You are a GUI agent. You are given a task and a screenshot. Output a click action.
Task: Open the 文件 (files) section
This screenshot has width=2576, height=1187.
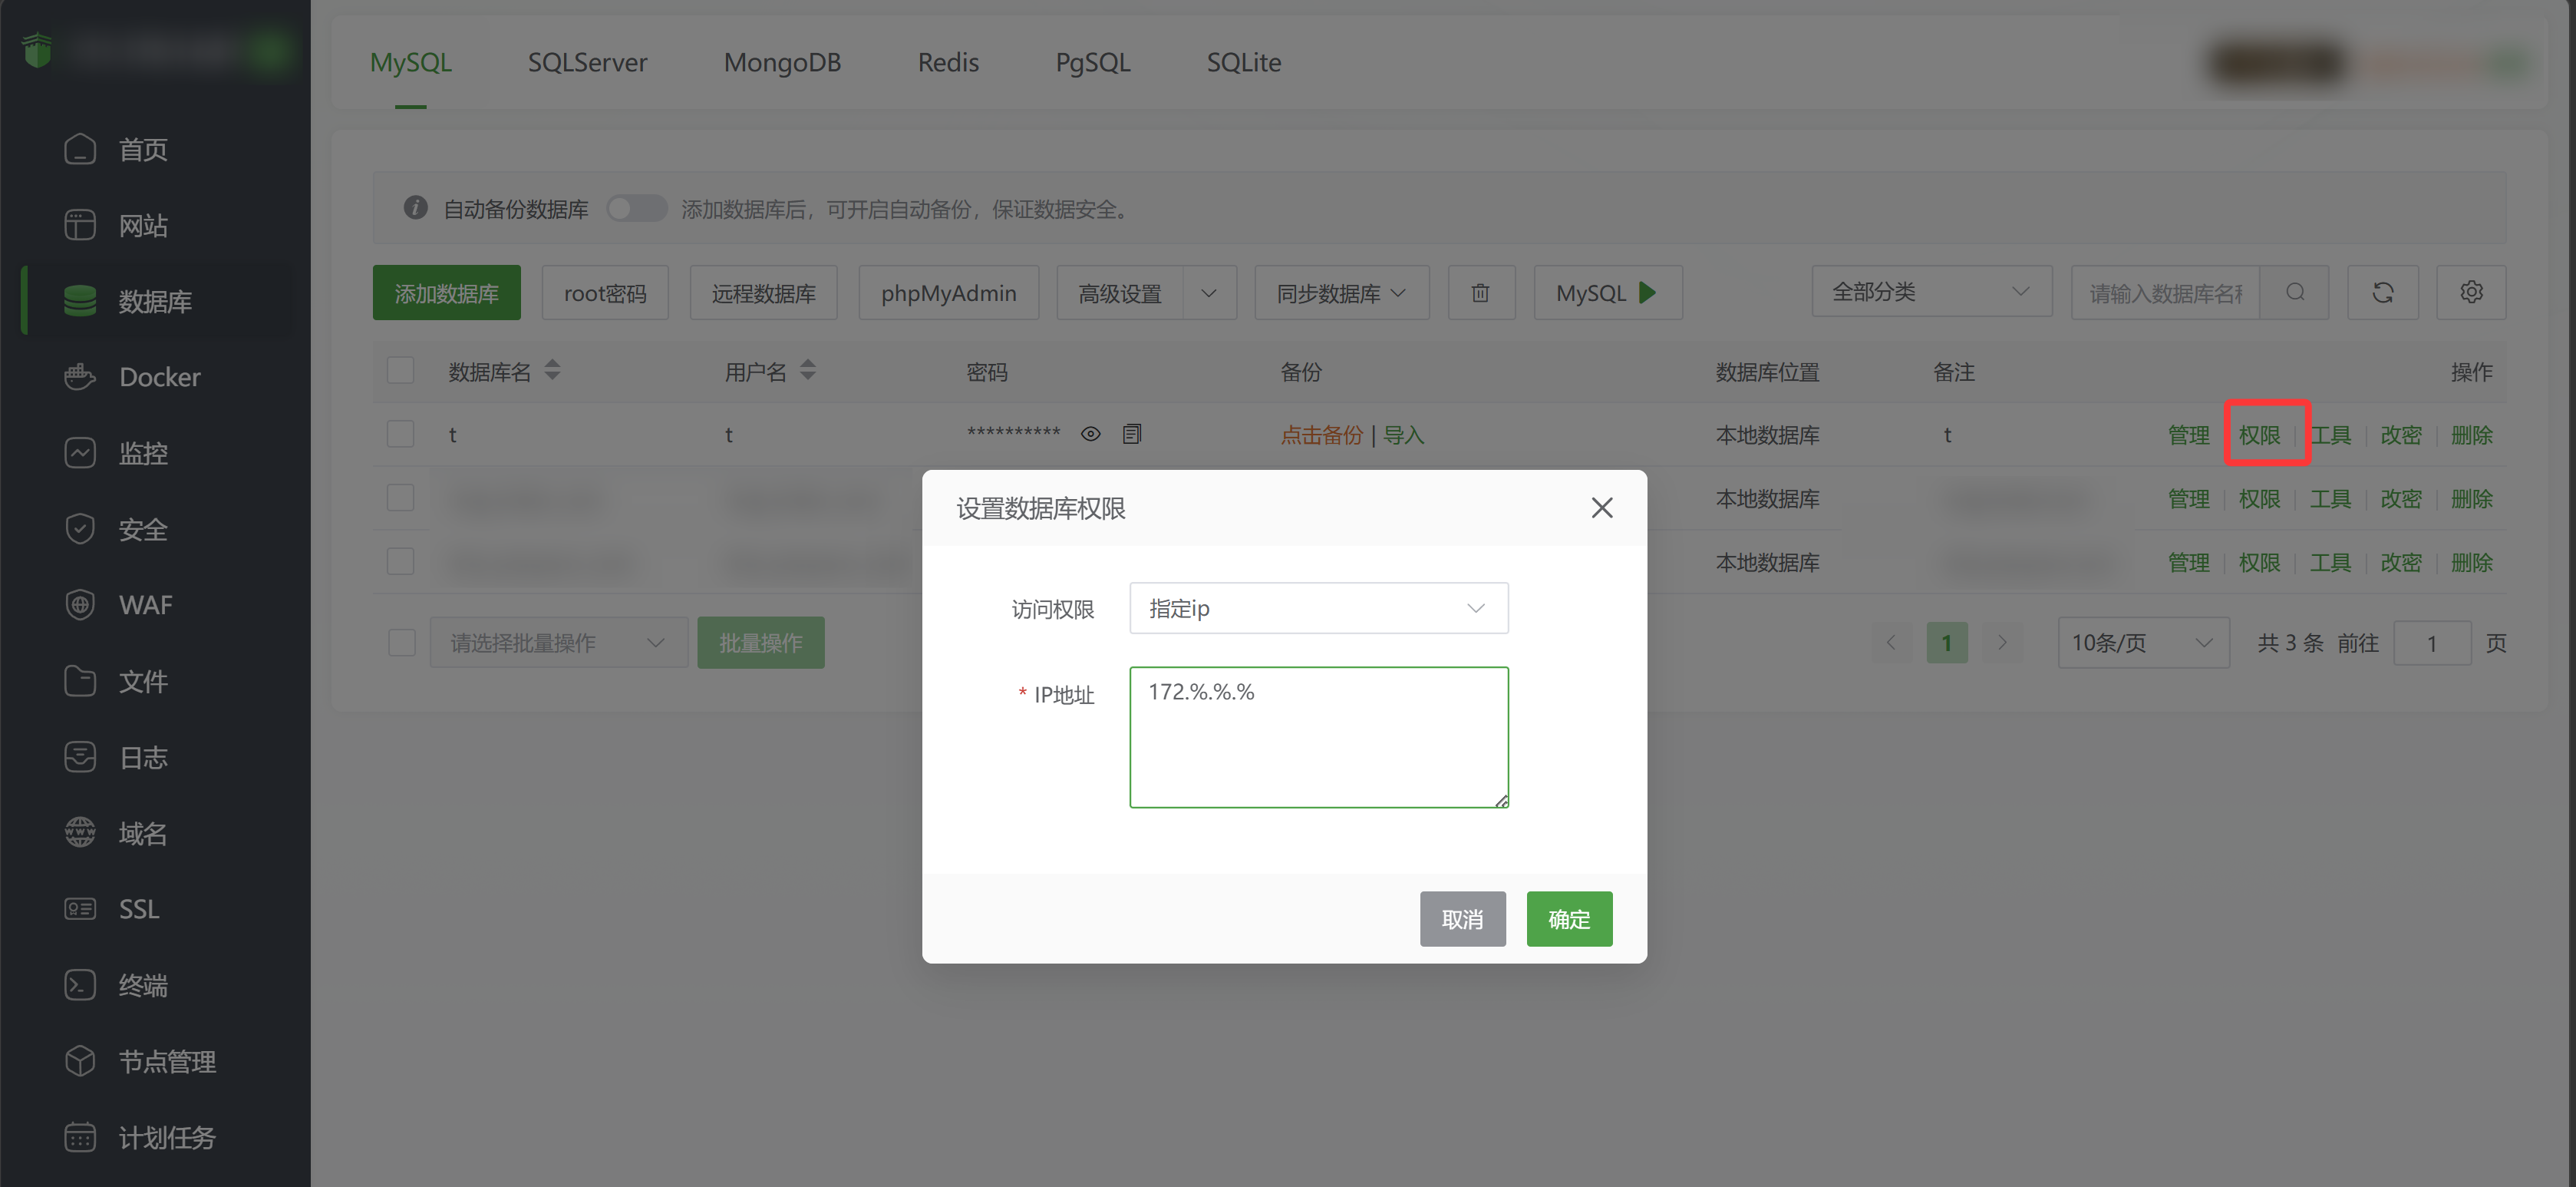(x=143, y=680)
